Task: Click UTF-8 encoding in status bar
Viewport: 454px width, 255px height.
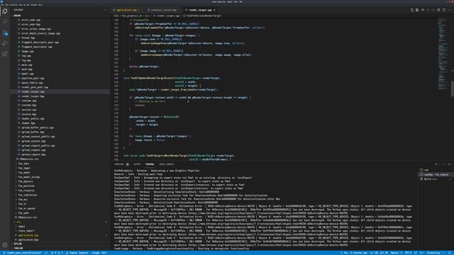Action: coord(408,253)
